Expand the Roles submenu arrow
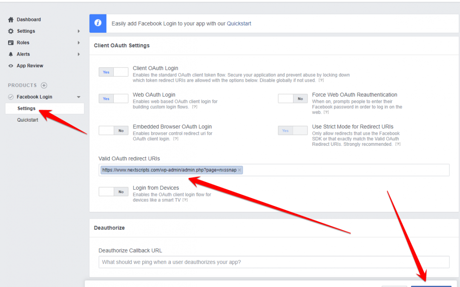460x287 pixels. 79,43
